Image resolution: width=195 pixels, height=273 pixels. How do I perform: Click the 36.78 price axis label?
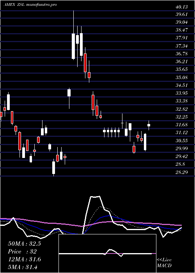point(182,54)
